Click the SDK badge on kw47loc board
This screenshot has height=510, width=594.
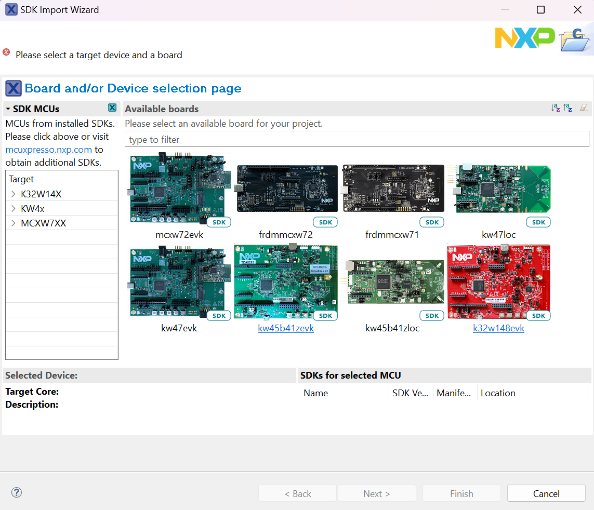[538, 222]
